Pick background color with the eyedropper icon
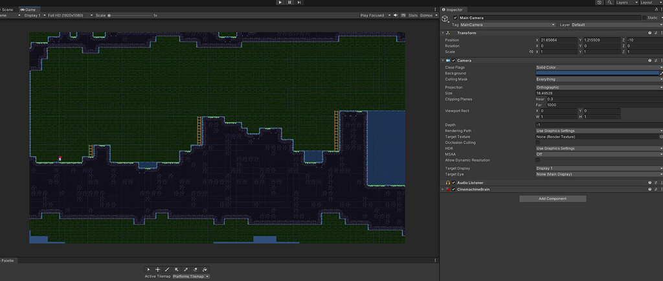Viewport: 663px width, 281px height. (660, 73)
